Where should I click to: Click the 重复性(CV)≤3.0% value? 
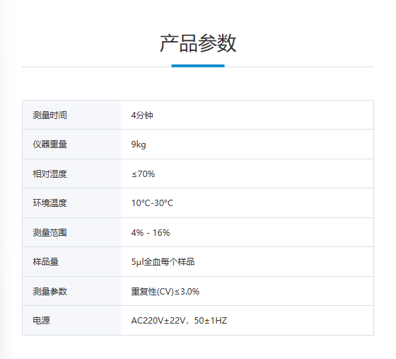165,292
